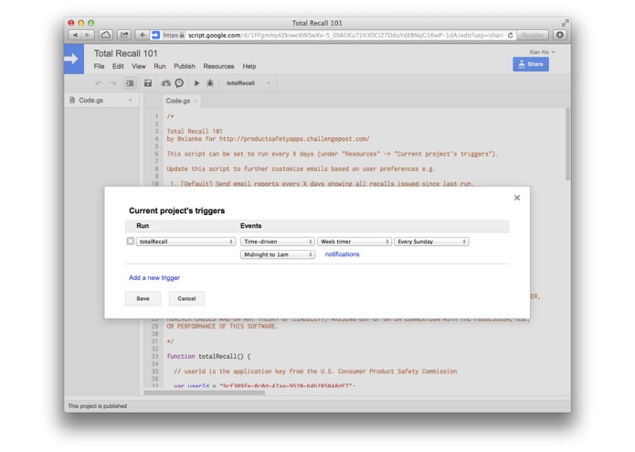Click the "This project is published" status text
This screenshot has width=635, height=452.
point(97,405)
